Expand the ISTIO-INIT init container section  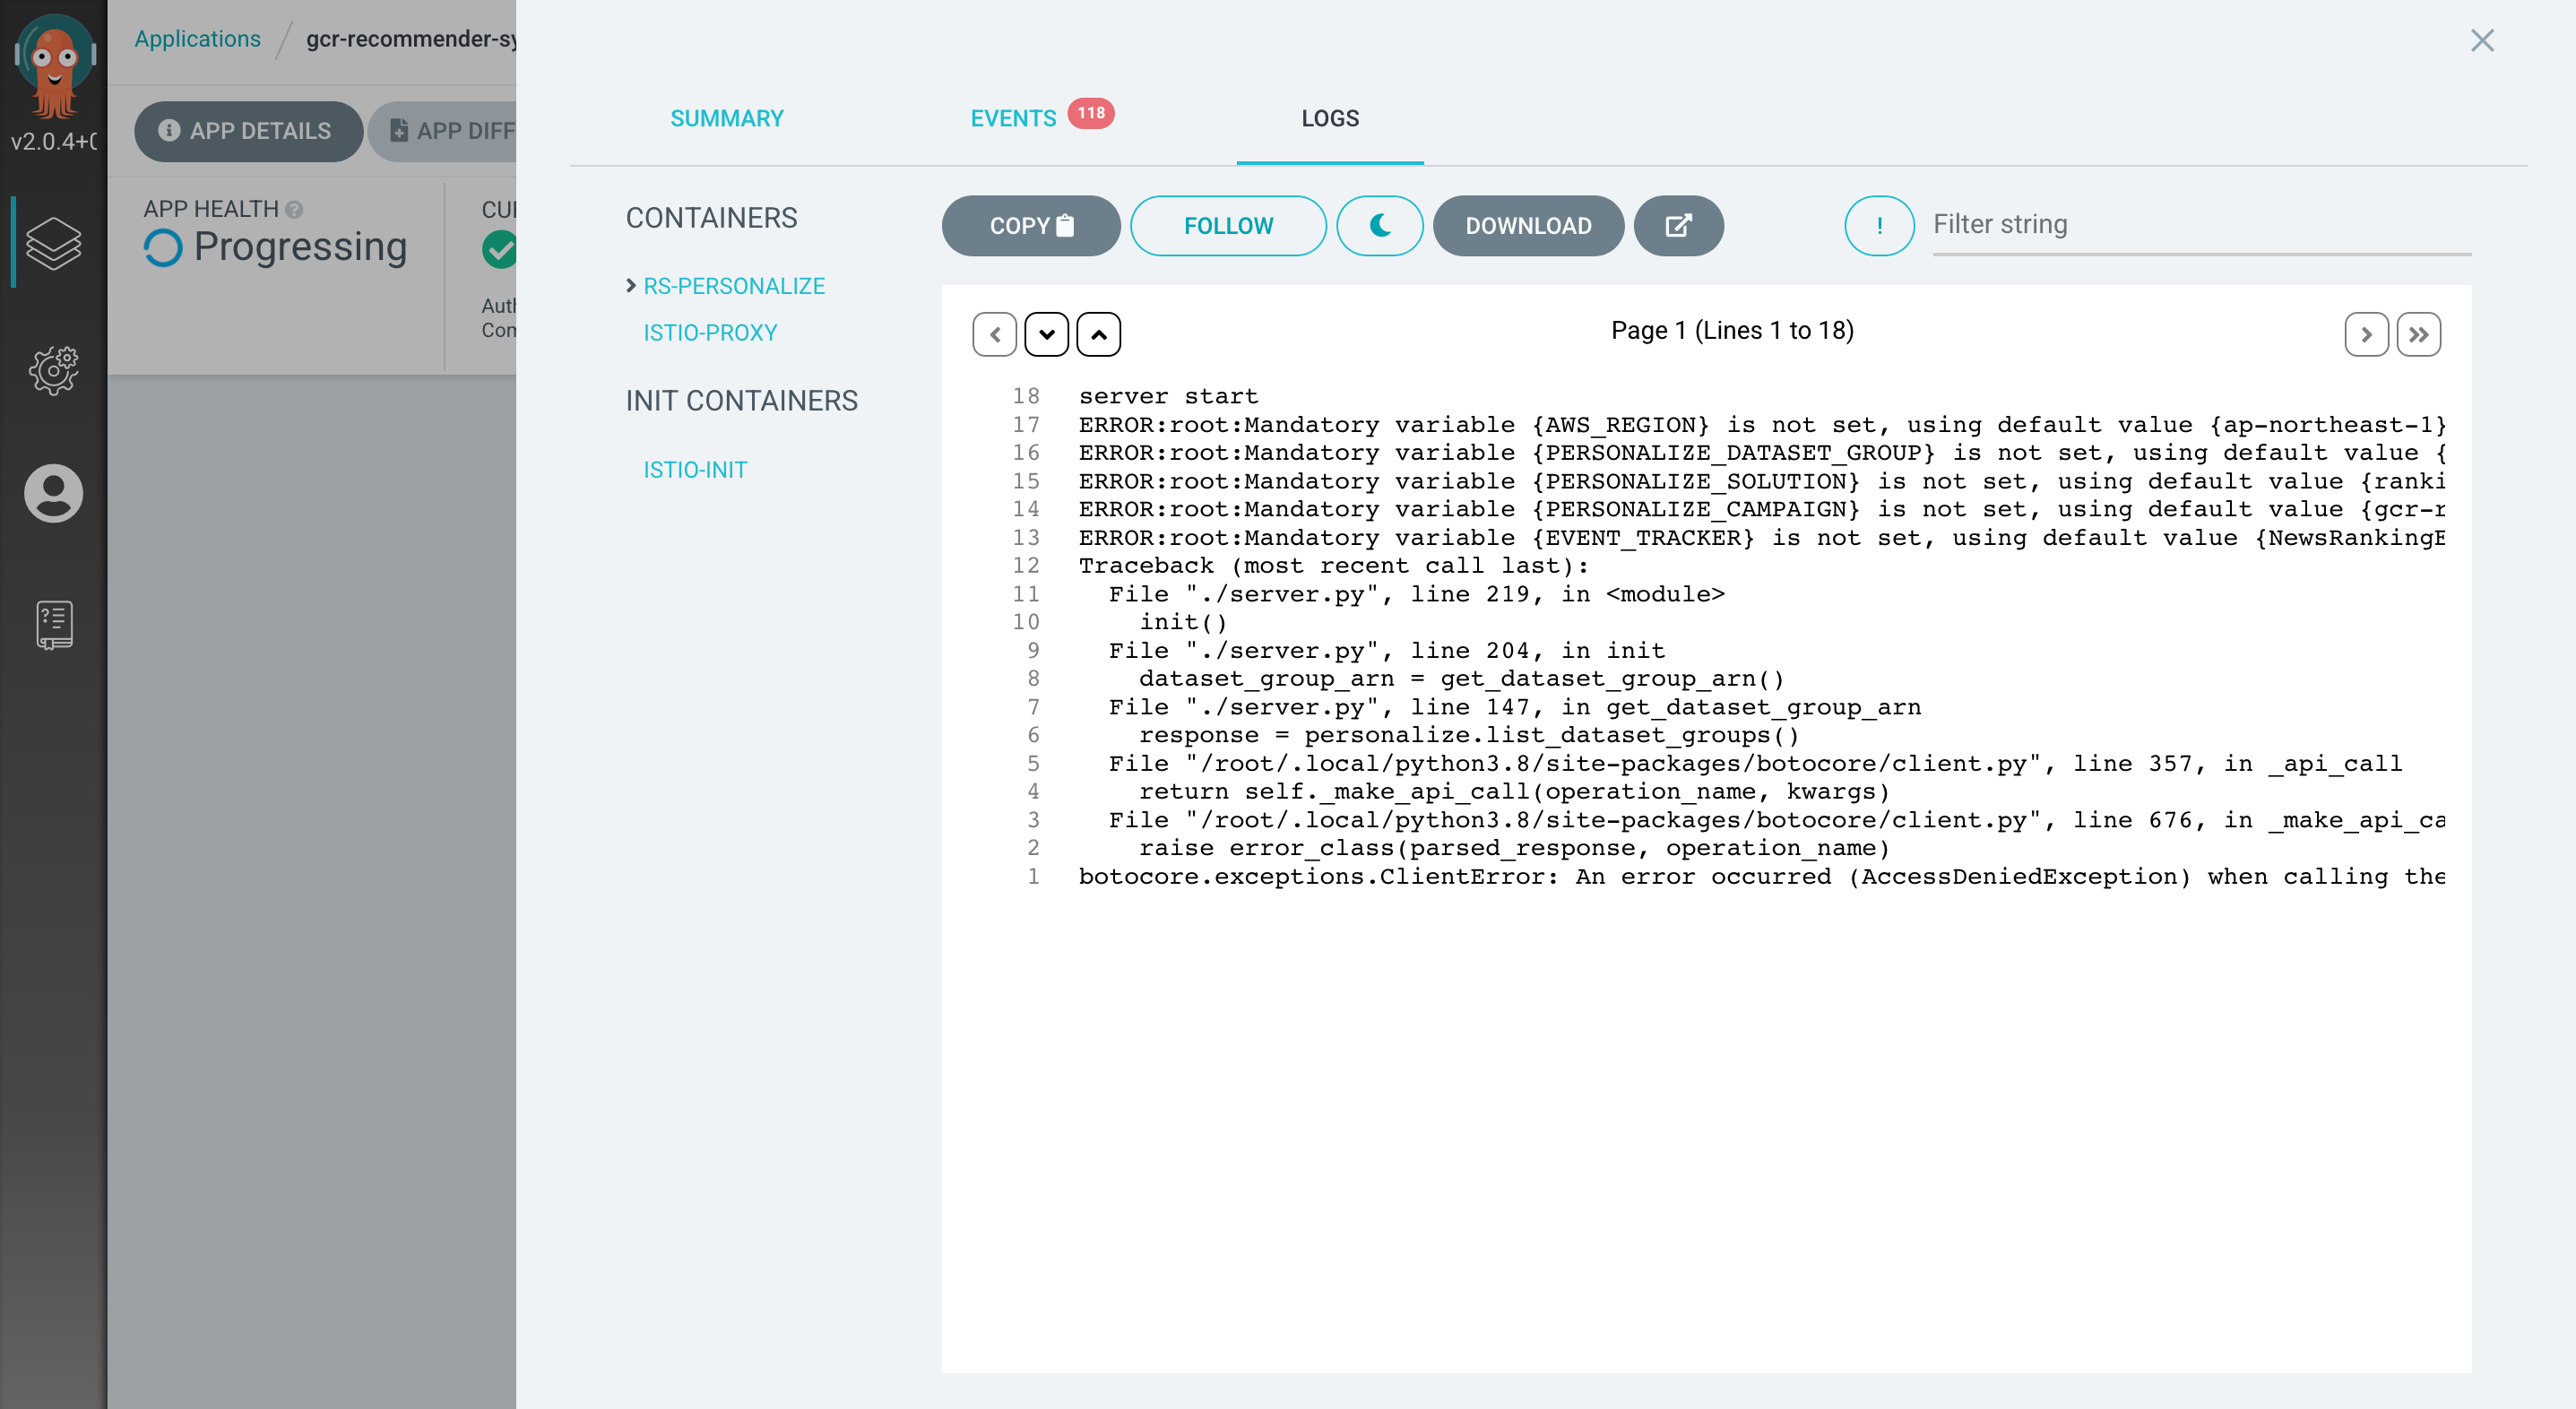[694, 469]
